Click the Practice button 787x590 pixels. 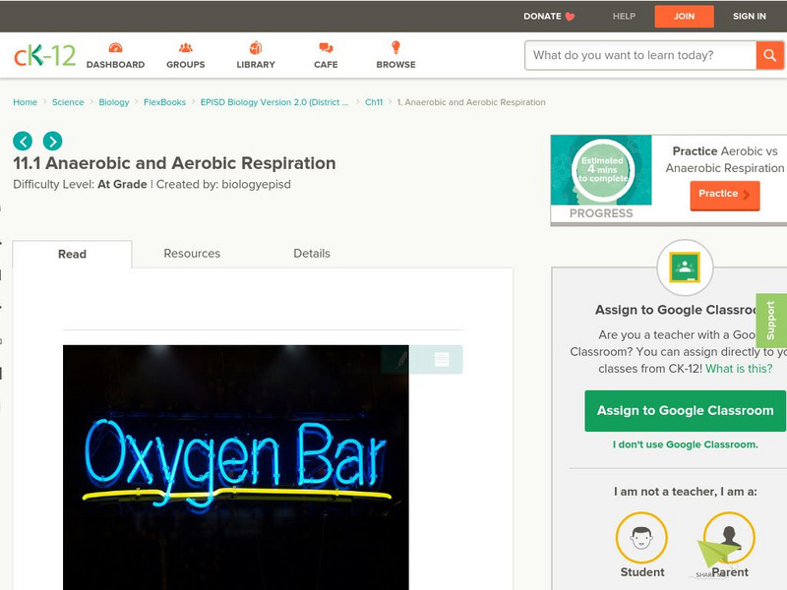coord(725,195)
